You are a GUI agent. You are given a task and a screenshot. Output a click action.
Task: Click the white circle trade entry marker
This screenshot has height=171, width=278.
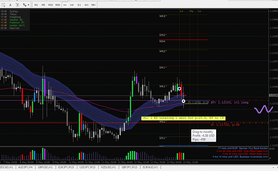(x=184, y=101)
